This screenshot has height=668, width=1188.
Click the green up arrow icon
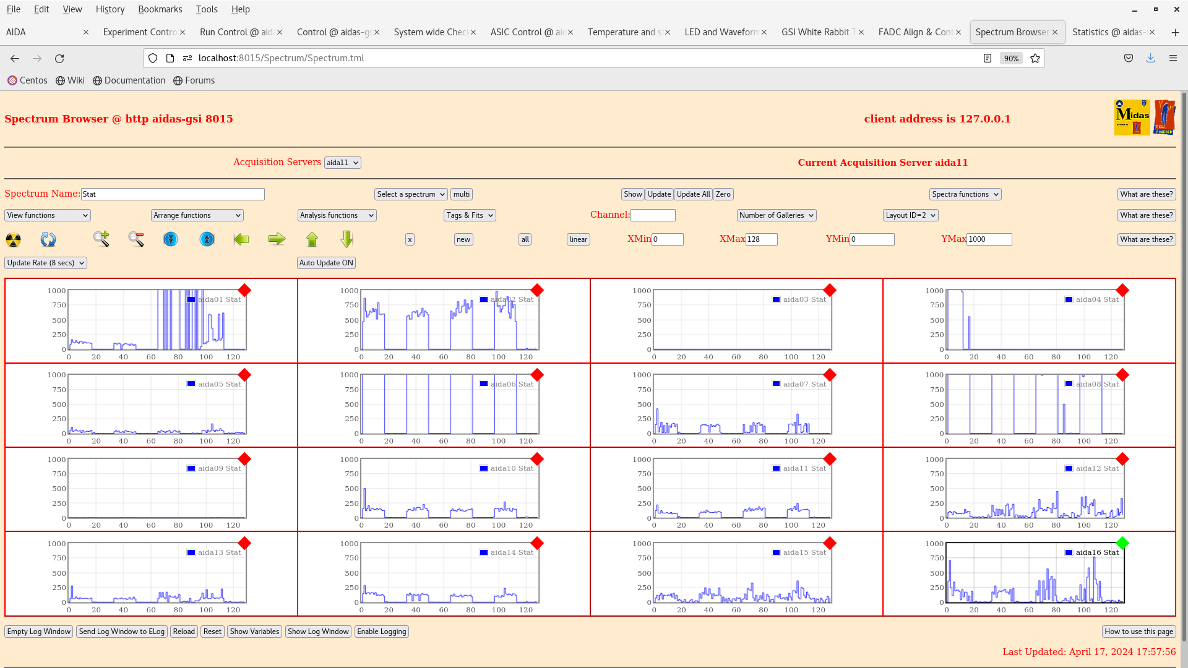312,239
